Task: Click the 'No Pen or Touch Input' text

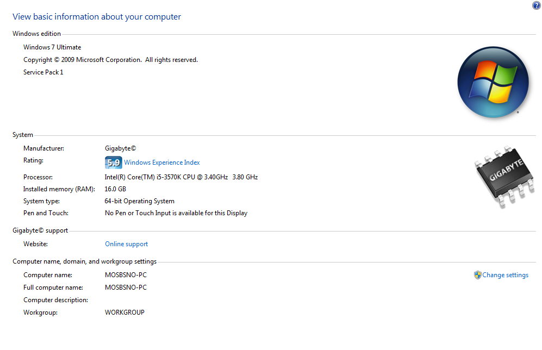Action: pos(176,213)
